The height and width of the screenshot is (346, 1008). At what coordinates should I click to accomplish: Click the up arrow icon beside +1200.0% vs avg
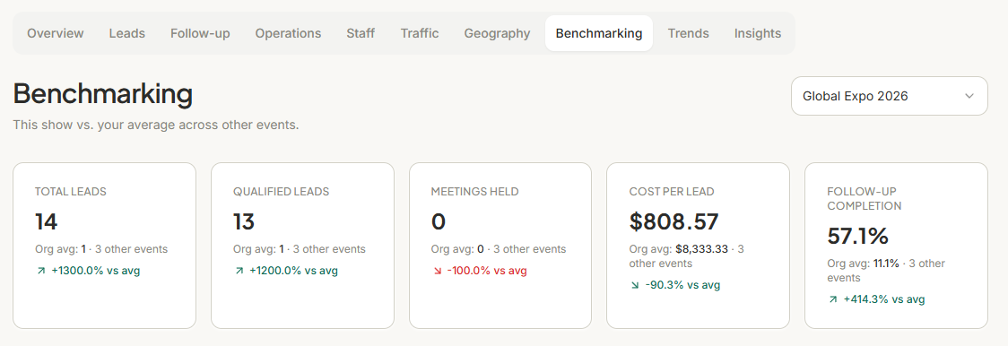[x=239, y=271]
